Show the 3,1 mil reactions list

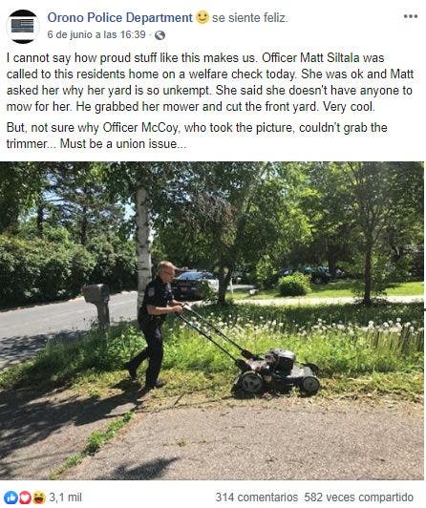[x=66, y=497]
